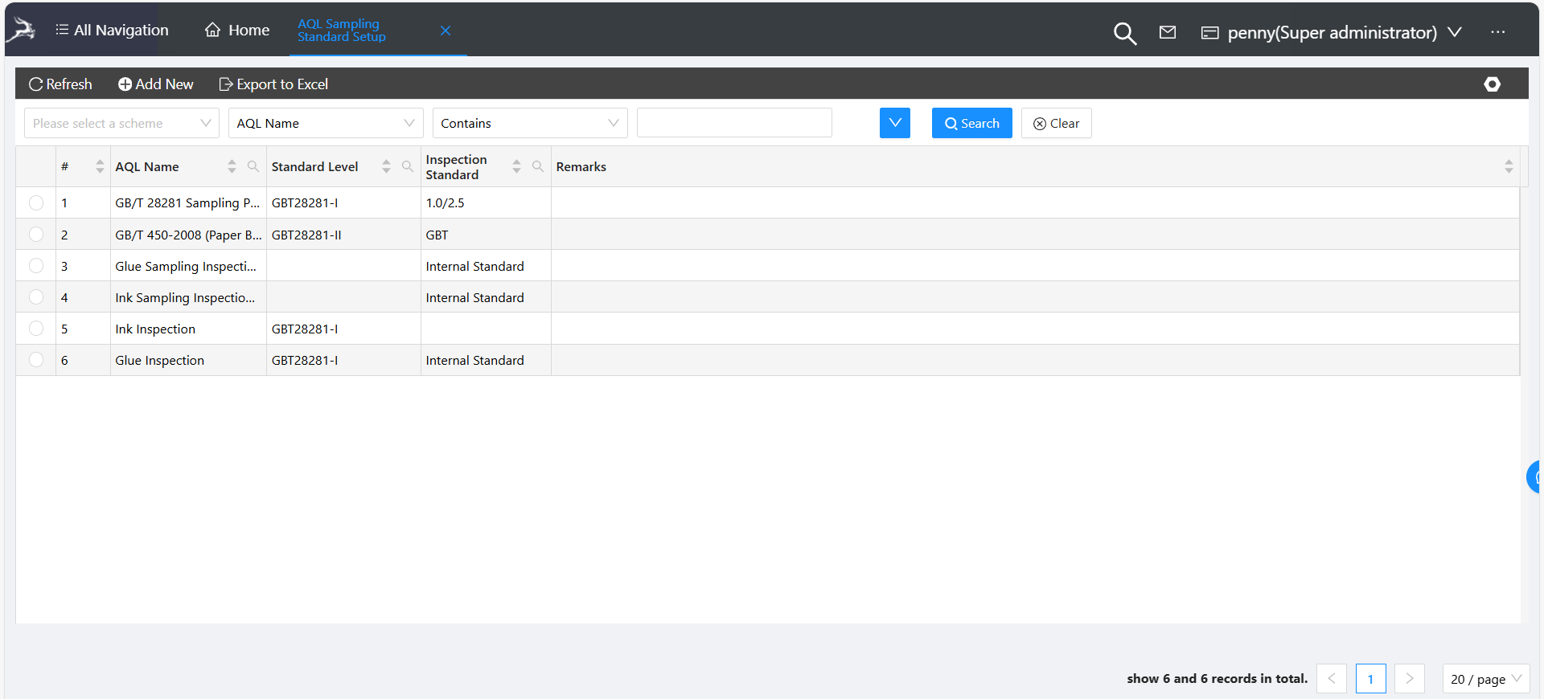Image resolution: width=1544 pixels, height=699 pixels.
Task: Open the 'Please select a scheme' dropdown
Action: click(x=121, y=123)
